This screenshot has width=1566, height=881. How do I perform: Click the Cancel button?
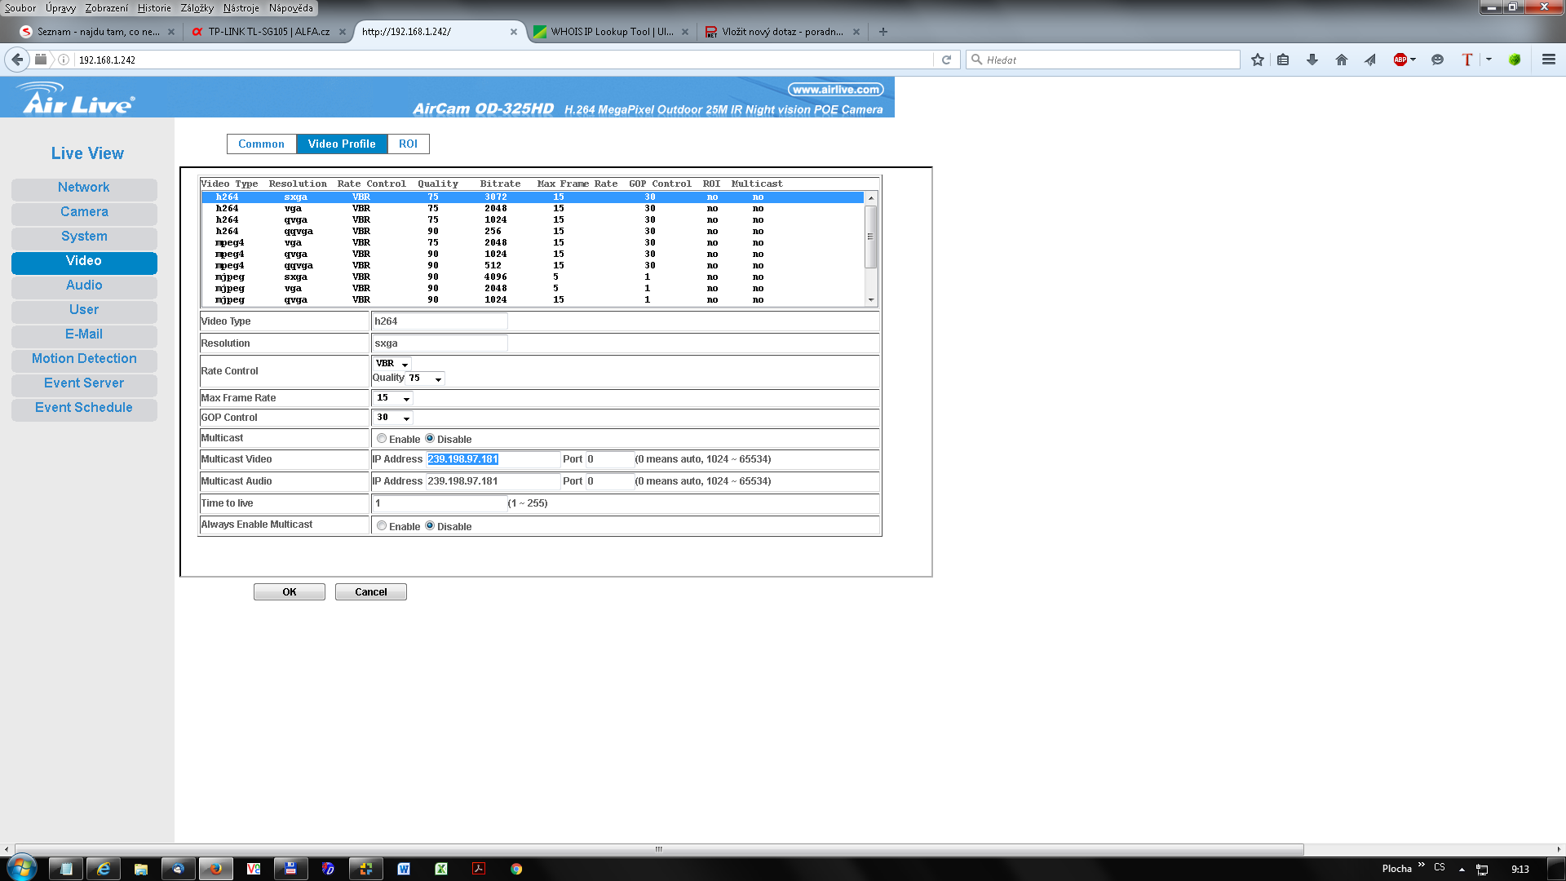tap(370, 592)
